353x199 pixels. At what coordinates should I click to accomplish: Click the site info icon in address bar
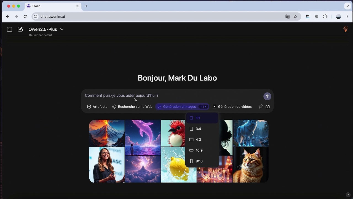tap(35, 17)
